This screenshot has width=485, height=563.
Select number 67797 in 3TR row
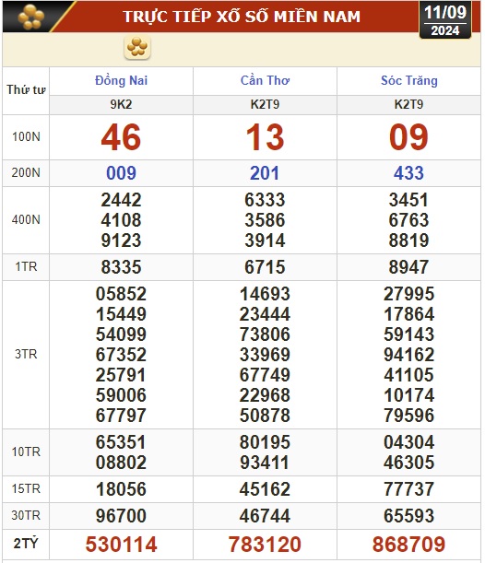coord(121,416)
